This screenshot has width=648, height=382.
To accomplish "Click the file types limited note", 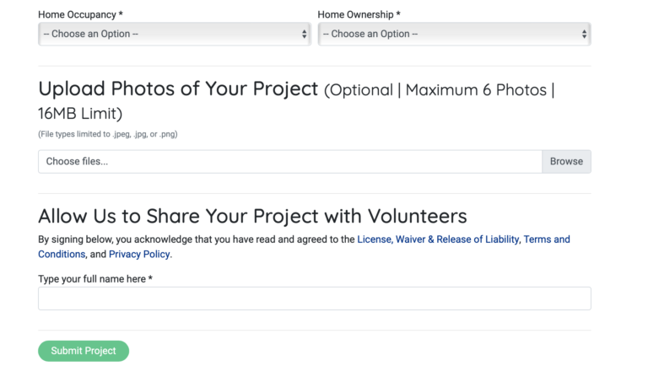I will (x=107, y=134).
